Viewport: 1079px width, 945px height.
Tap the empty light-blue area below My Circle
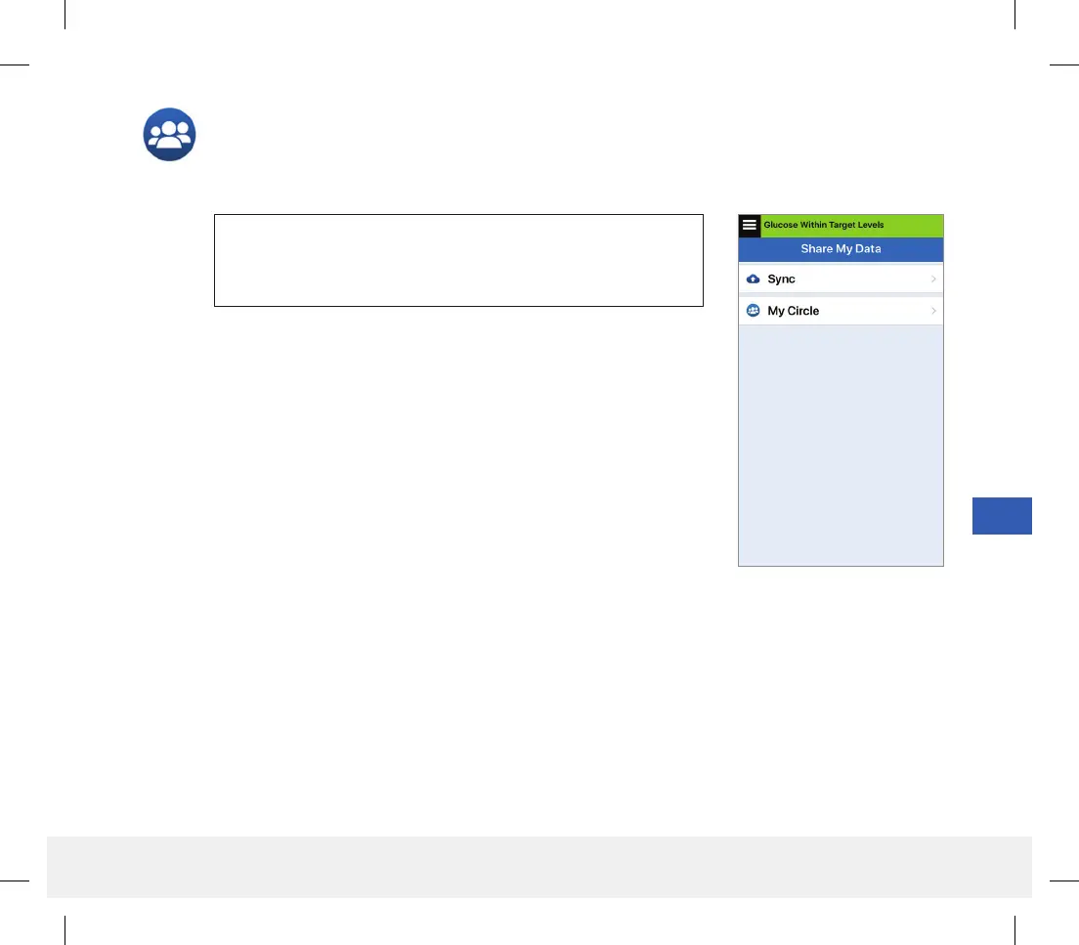(841, 446)
